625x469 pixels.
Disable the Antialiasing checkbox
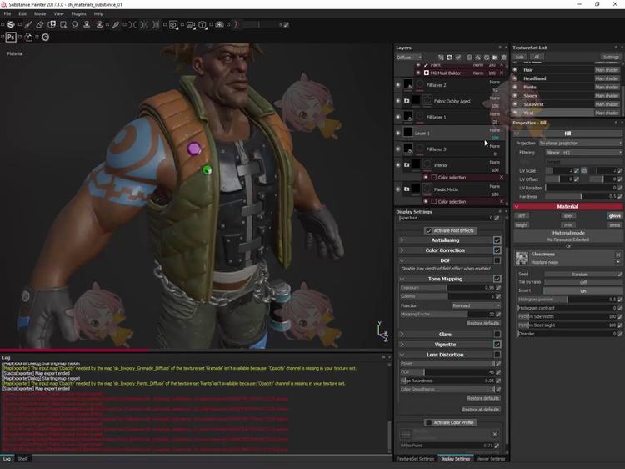[x=497, y=240]
